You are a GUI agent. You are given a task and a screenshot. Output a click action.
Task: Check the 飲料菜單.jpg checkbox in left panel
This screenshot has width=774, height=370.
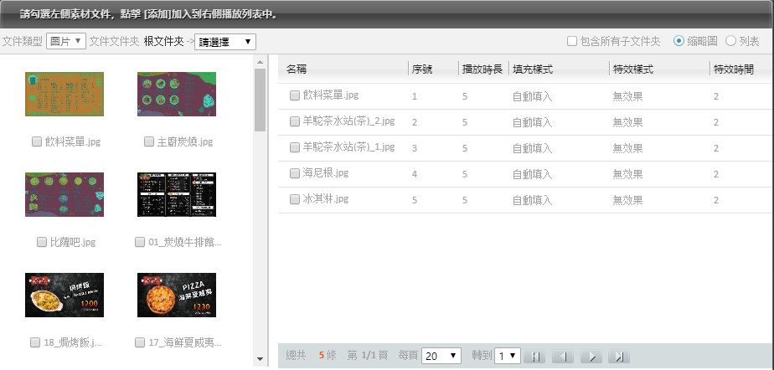tap(37, 141)
